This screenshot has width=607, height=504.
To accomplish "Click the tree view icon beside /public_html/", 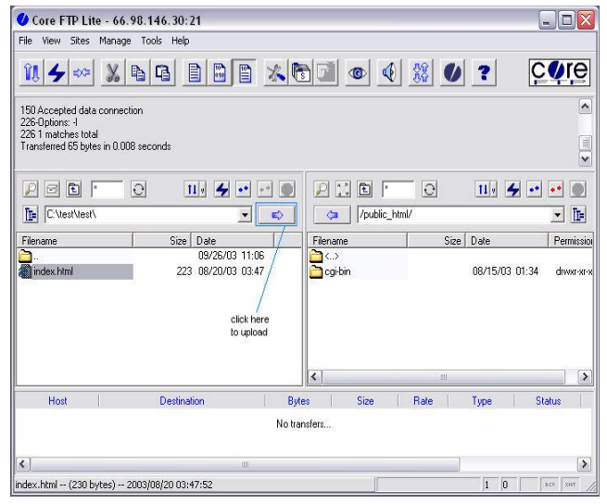I will [x=579, y=214].
